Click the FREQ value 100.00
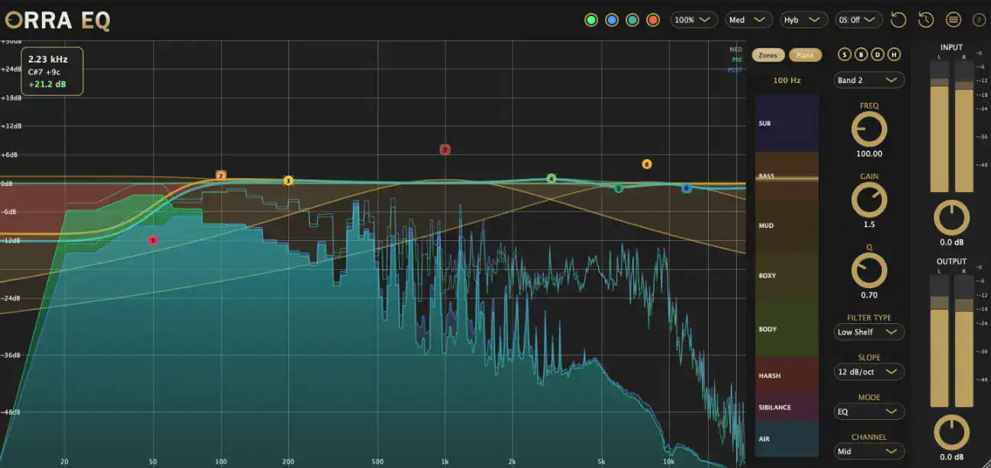This screenshot has width=991, height=468. (869, 154)
